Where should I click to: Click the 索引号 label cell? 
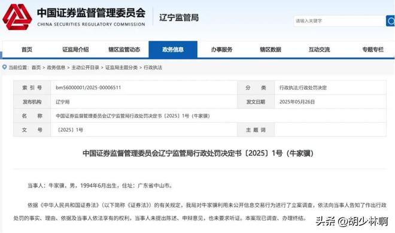[32, 87]
